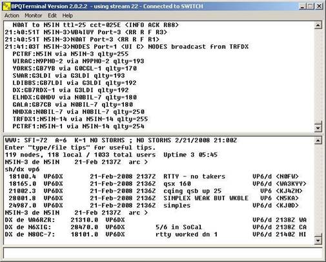Click the output pane scroll-down arrow
This screenshot has height=262, width=326.
point(318,240)
